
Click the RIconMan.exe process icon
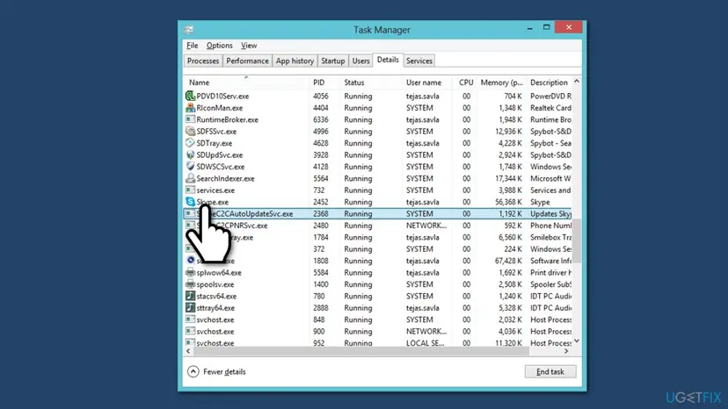[x=190, y=108]
